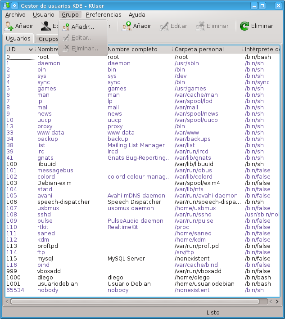This screenshot has height=319, width=285.
Task: Maximize the KUser window
Action: point(262,6)
